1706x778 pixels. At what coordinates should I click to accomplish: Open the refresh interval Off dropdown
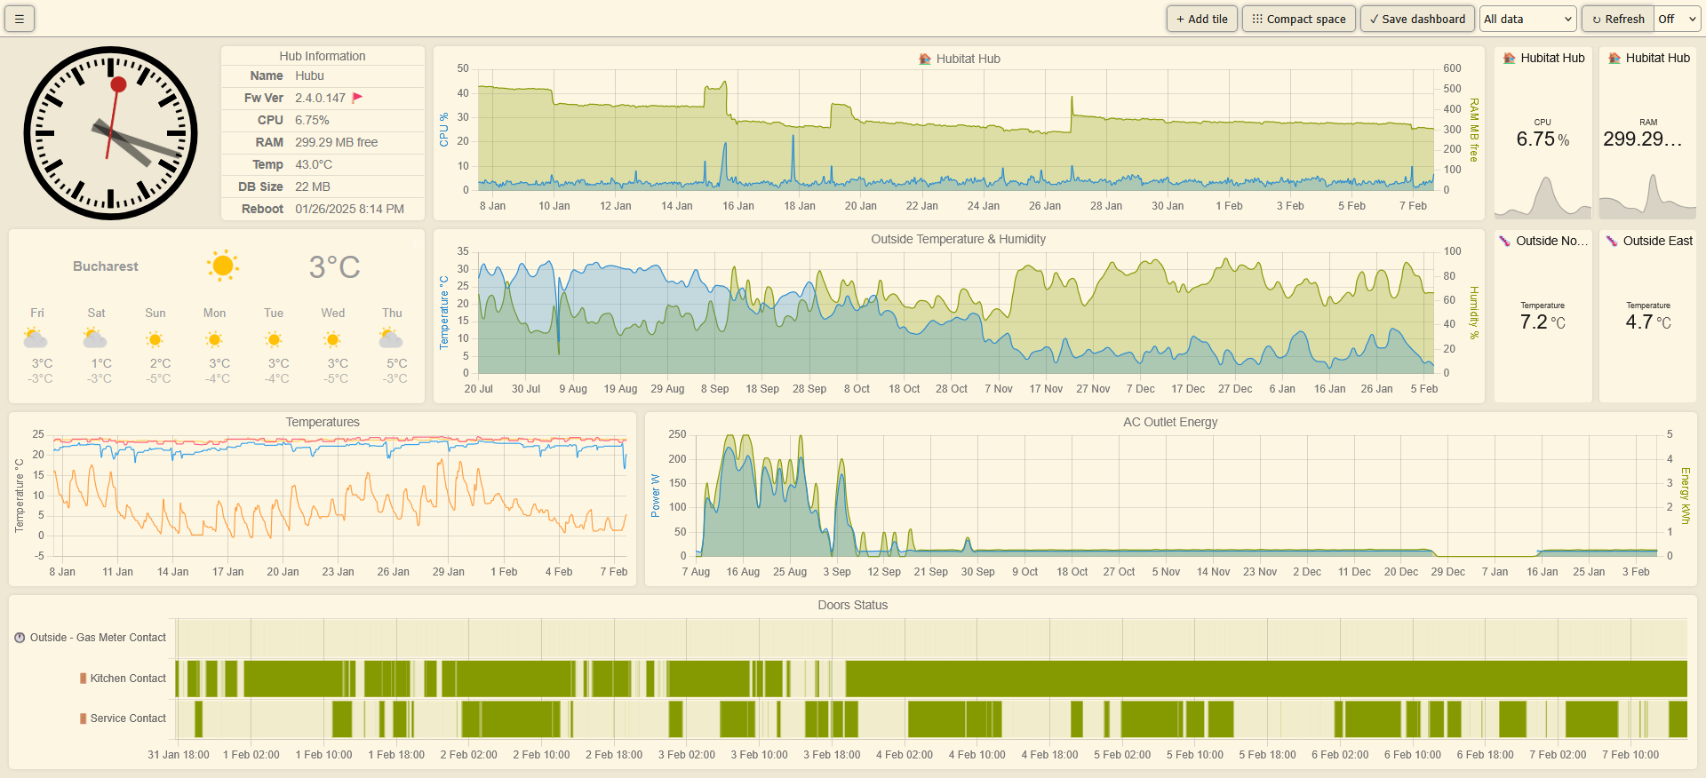[1676, 19]
